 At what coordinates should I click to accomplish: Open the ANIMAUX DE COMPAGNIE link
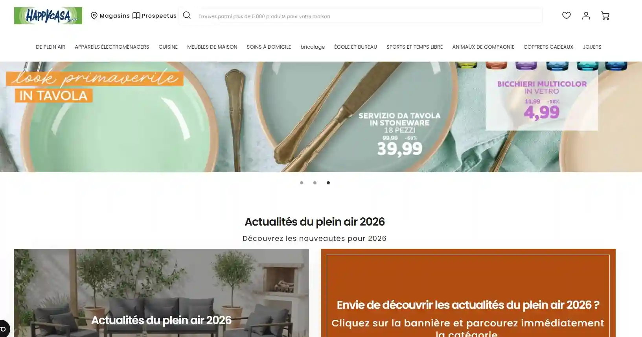[x=483, y=47]
